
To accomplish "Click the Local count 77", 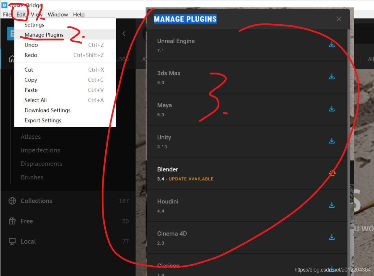I will [125, 242].
